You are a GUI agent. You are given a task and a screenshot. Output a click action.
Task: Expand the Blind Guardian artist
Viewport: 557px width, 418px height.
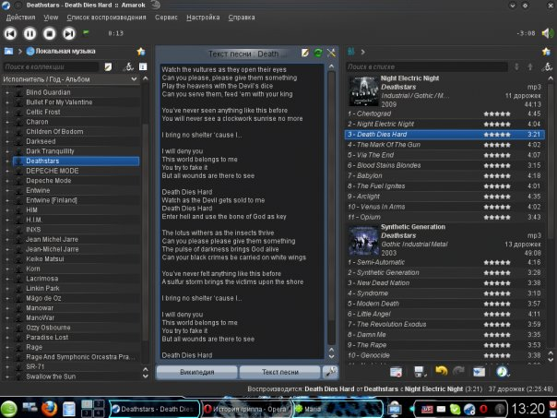click(7, 92)
